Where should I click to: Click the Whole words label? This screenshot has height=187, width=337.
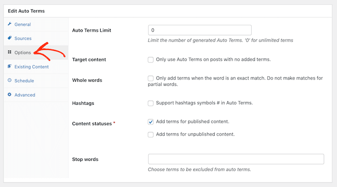point(87,80)
